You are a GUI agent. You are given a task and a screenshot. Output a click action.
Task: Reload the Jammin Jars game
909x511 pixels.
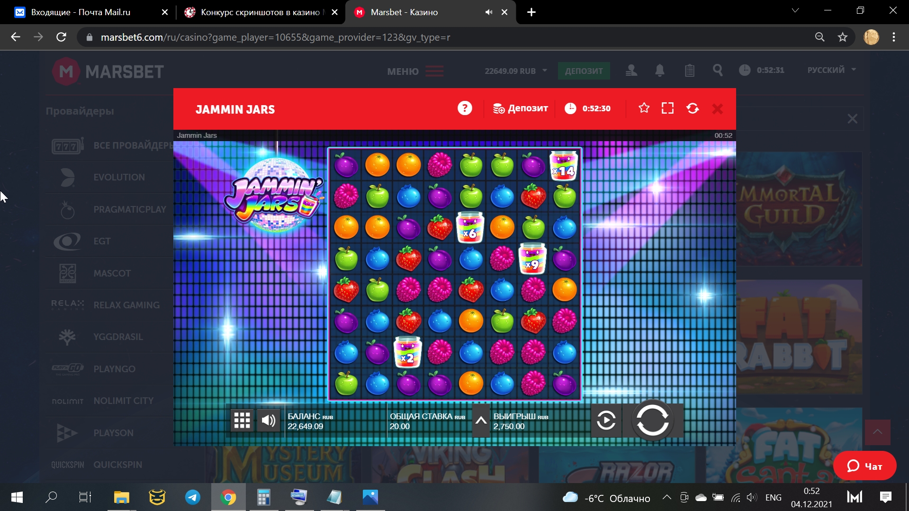693,108
